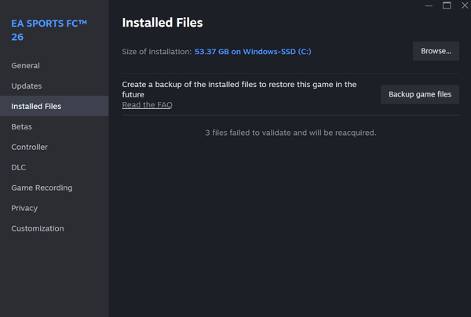
Task: Close the properties window
Action: tap(463, 5)
